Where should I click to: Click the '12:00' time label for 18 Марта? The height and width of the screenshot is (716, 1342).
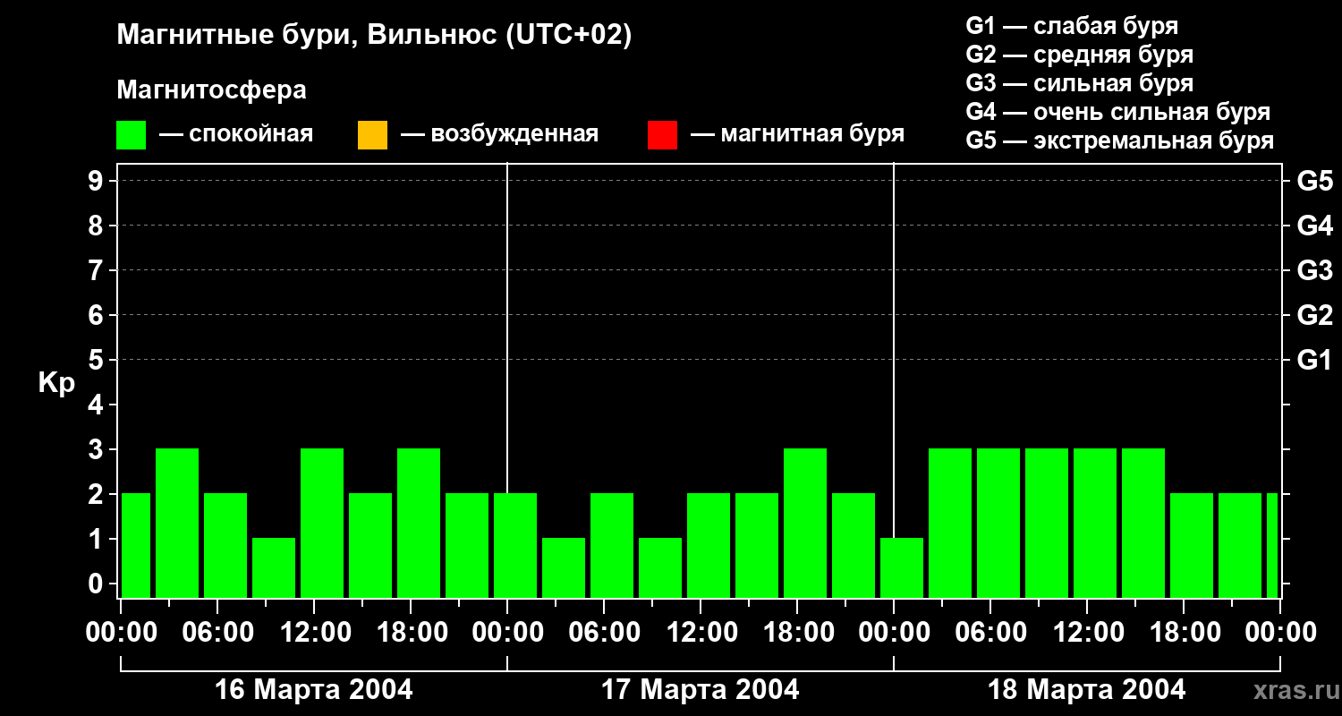click(x=1087, y=632)
